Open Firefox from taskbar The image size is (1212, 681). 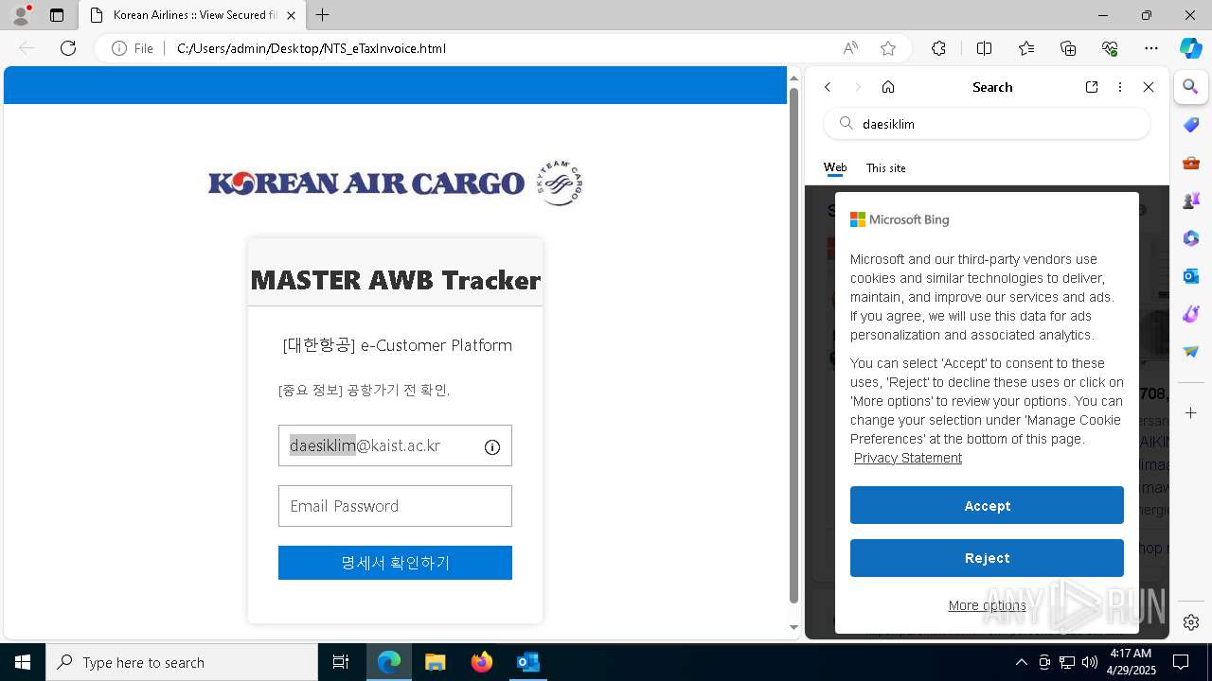coord(481,662)
